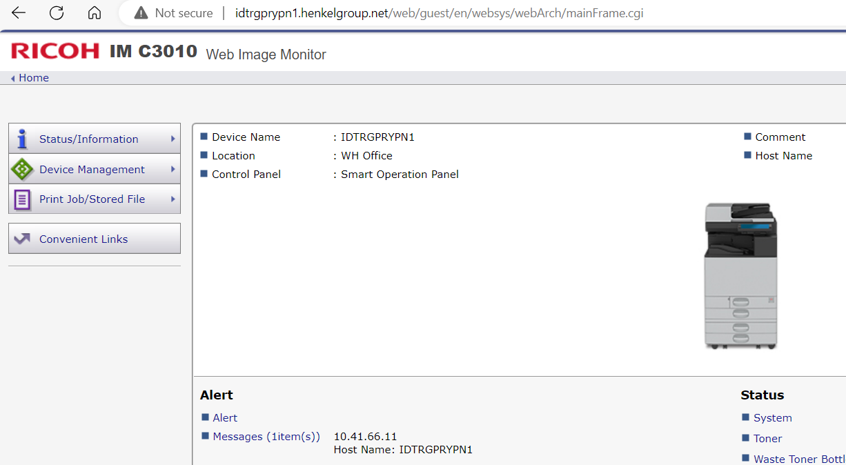Open the System status link
The height and width of the screenshot is (465, 846).
[x=773, y=418]
